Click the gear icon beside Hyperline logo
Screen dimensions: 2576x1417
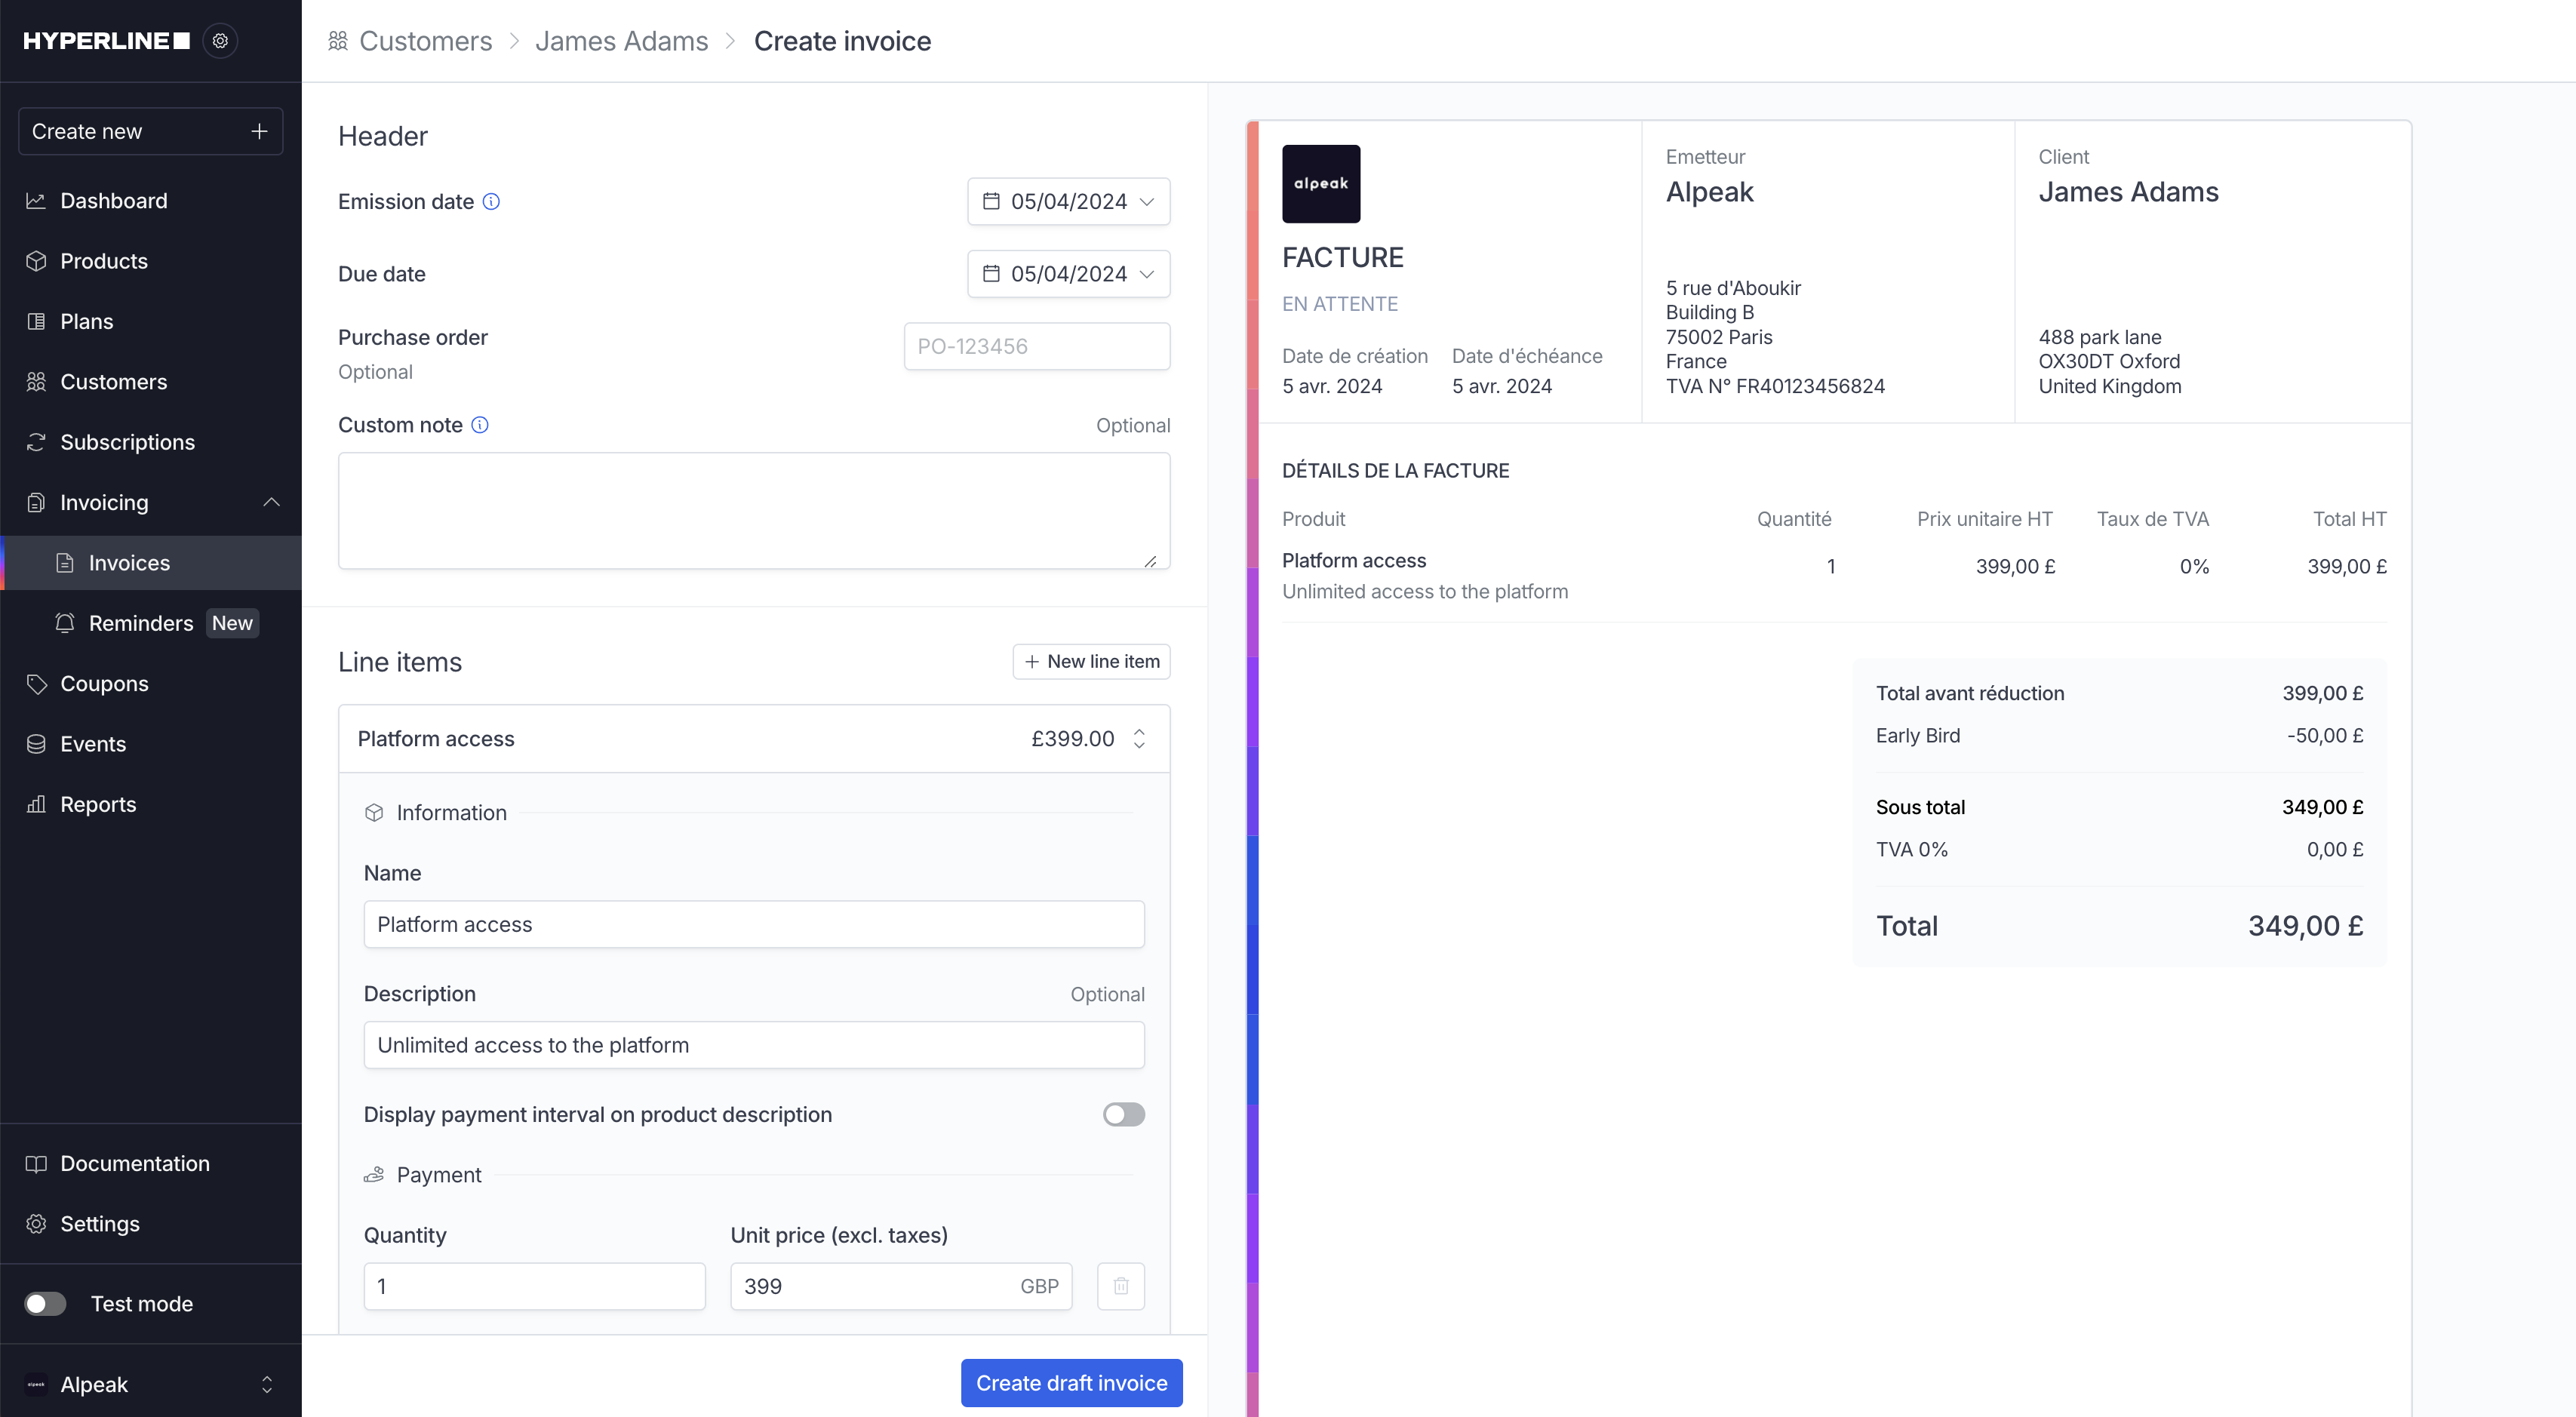coord(220,41)
